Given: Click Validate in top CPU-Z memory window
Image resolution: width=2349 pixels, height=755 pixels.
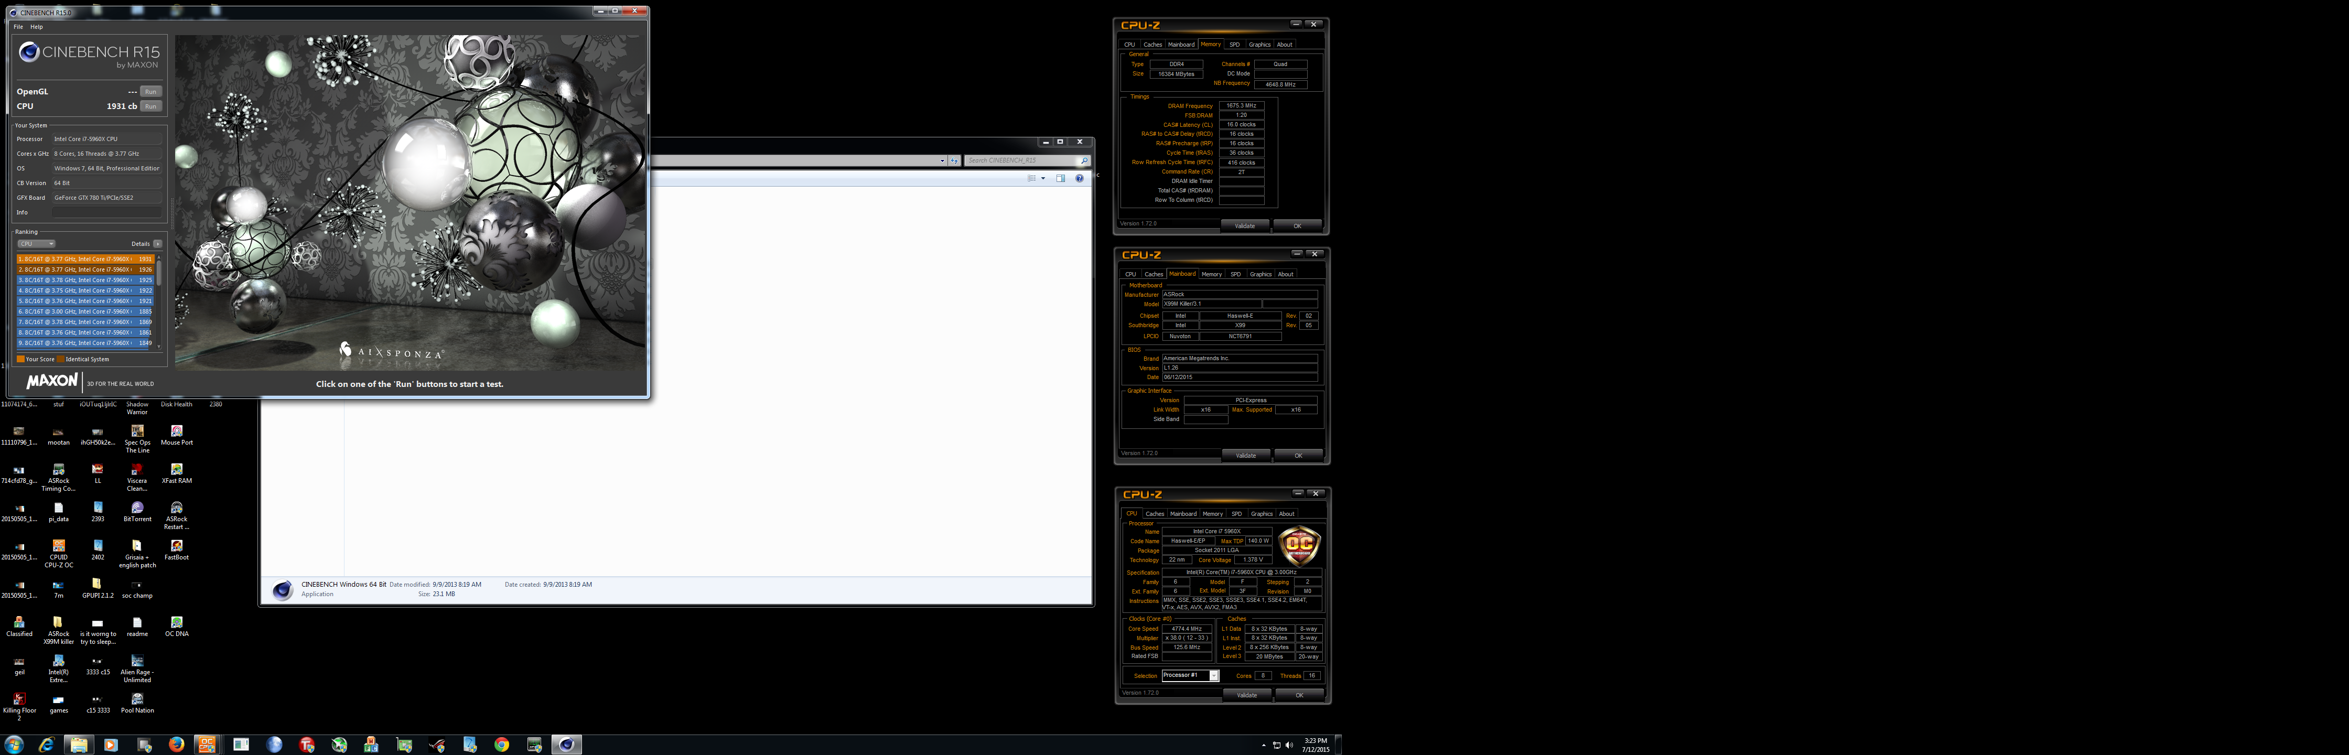Looking at the screenshot, I should [1245, 225].
